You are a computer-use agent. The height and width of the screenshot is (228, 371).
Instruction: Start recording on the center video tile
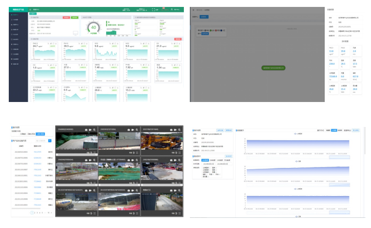(132, 159)
